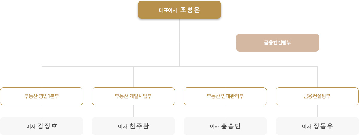Screen dimensions: 359x135
Task: Click the 이사 title beside 천주환
Action: click(x=123, y=126)
